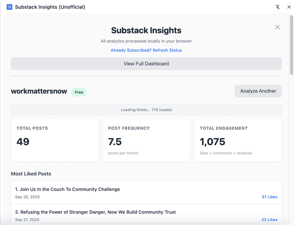The width and height of the screenshot is (294, 225).
Task: Click the Loading Notes progress bar
Action: [146, 110]
